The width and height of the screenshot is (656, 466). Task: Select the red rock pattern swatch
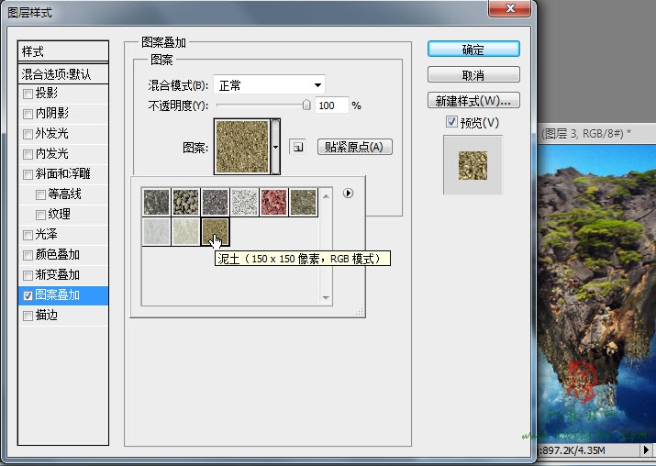(273, 202)
